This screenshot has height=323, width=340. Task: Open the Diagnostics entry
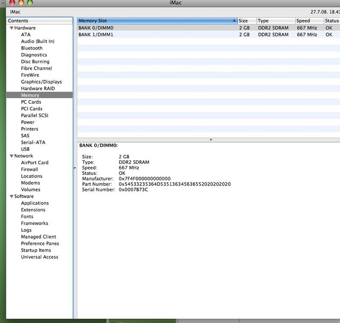(34, 55)
